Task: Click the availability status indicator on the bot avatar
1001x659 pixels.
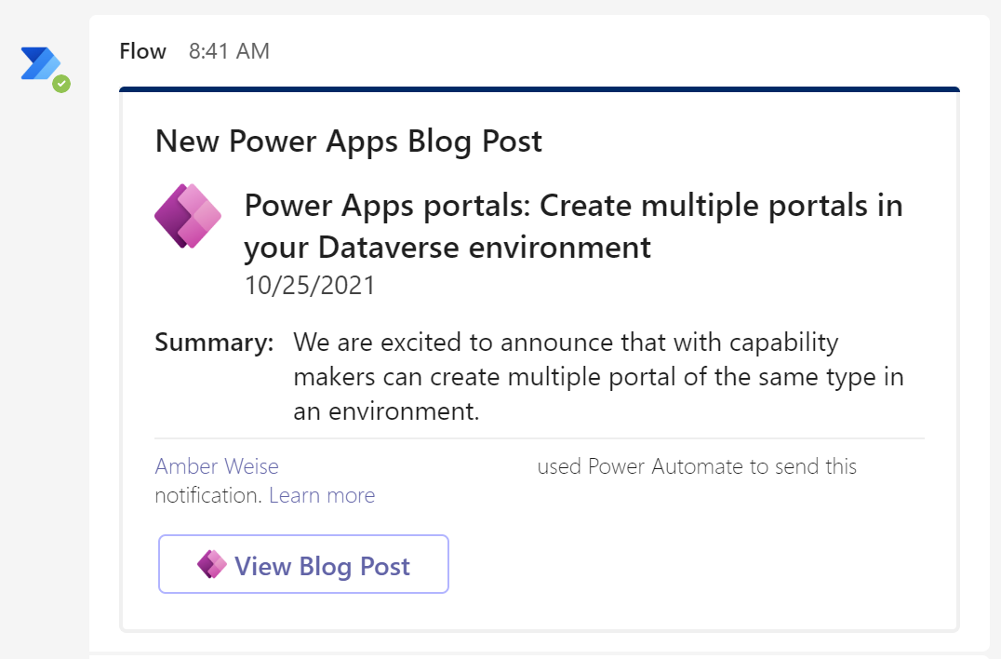Action: (60, 83)
